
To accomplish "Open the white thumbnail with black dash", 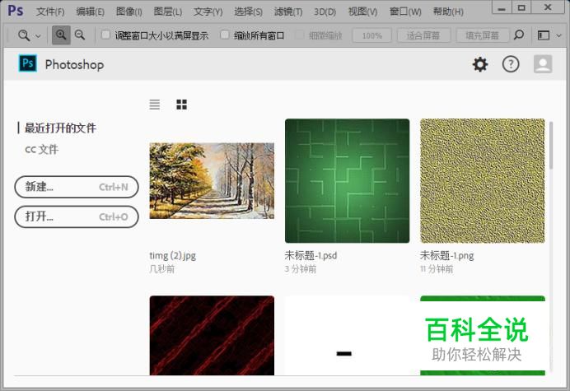I will pos(347,335).
